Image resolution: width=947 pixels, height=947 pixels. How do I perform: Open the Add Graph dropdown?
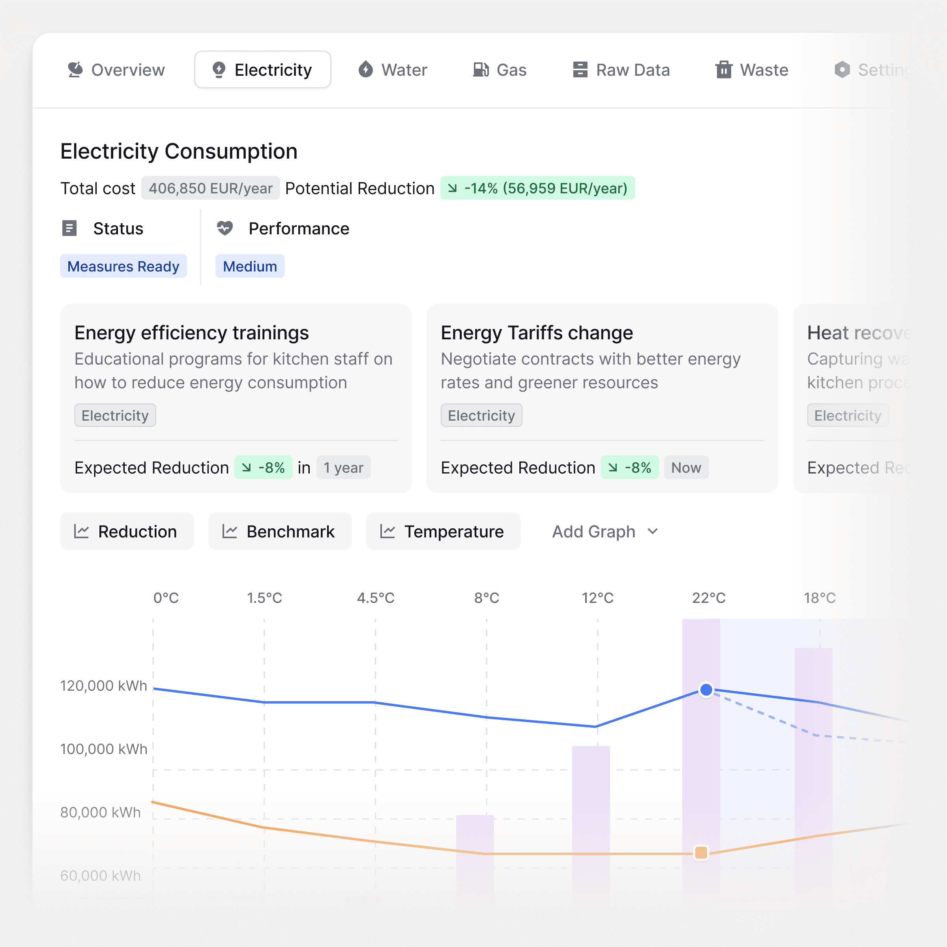605,532
